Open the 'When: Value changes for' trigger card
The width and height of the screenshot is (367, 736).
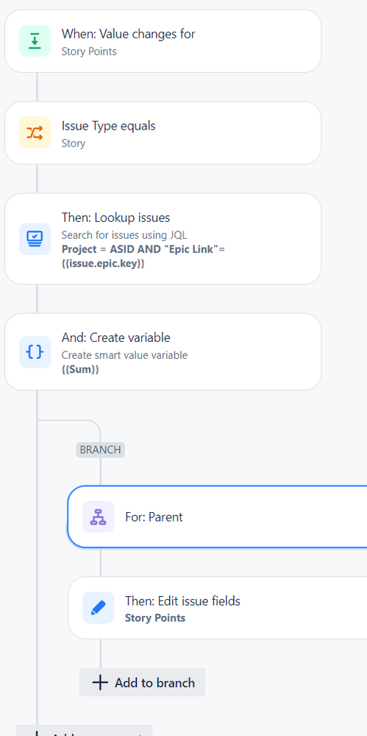click(163, 41)
